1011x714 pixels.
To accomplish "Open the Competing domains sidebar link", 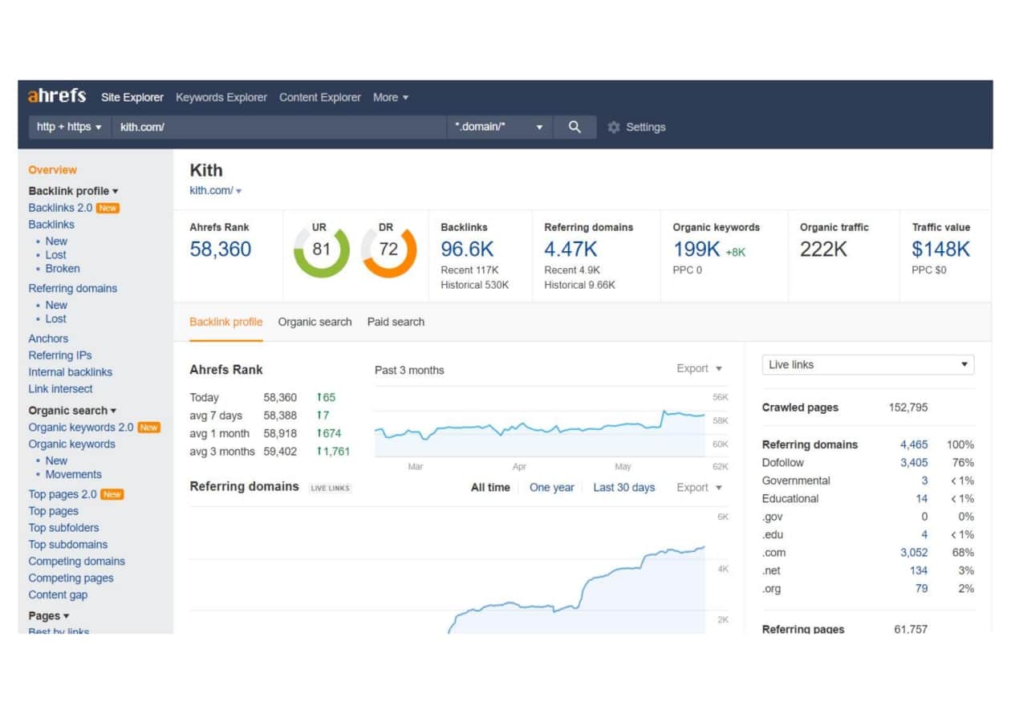I will coord(77,562).
